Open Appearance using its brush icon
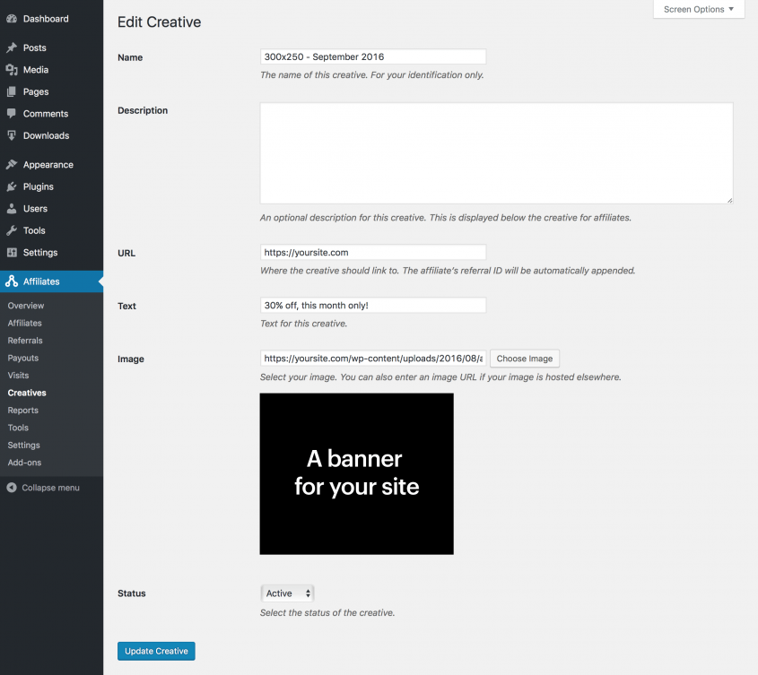Screen dimensions: 758x675 click(x=12, y=164)
